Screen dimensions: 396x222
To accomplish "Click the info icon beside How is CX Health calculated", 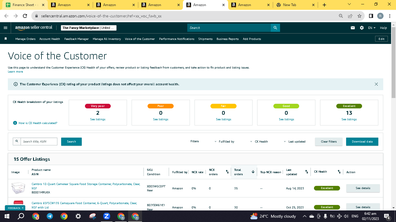I will tap(15, 123).
